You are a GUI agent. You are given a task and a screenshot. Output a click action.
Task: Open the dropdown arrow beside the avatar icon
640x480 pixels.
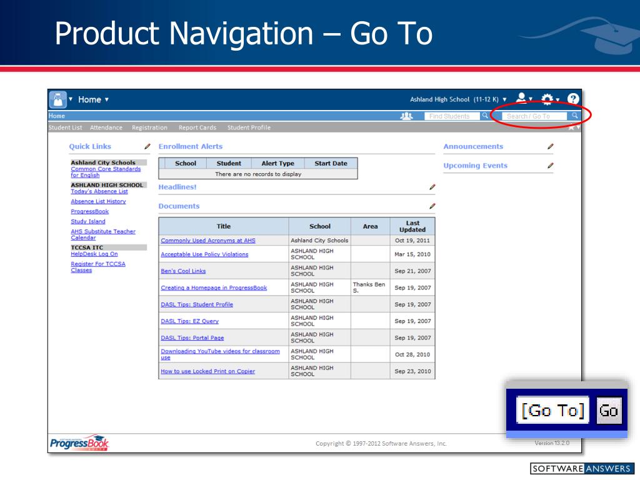71,99
